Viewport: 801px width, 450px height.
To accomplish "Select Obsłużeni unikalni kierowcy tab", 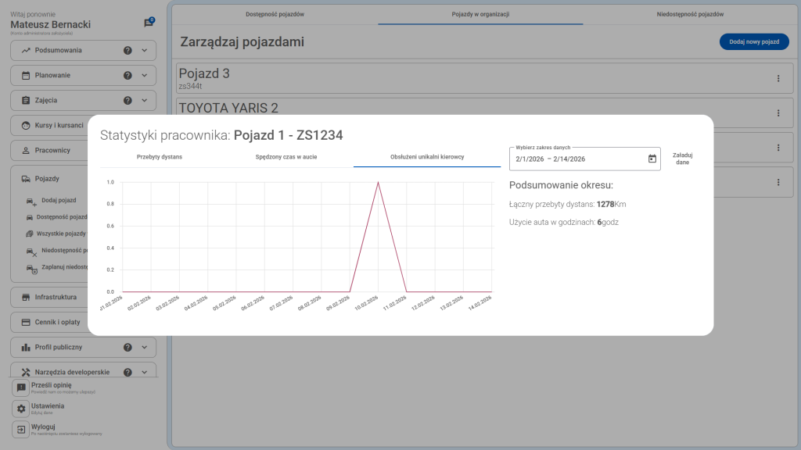I will click(x=427, y=157).
